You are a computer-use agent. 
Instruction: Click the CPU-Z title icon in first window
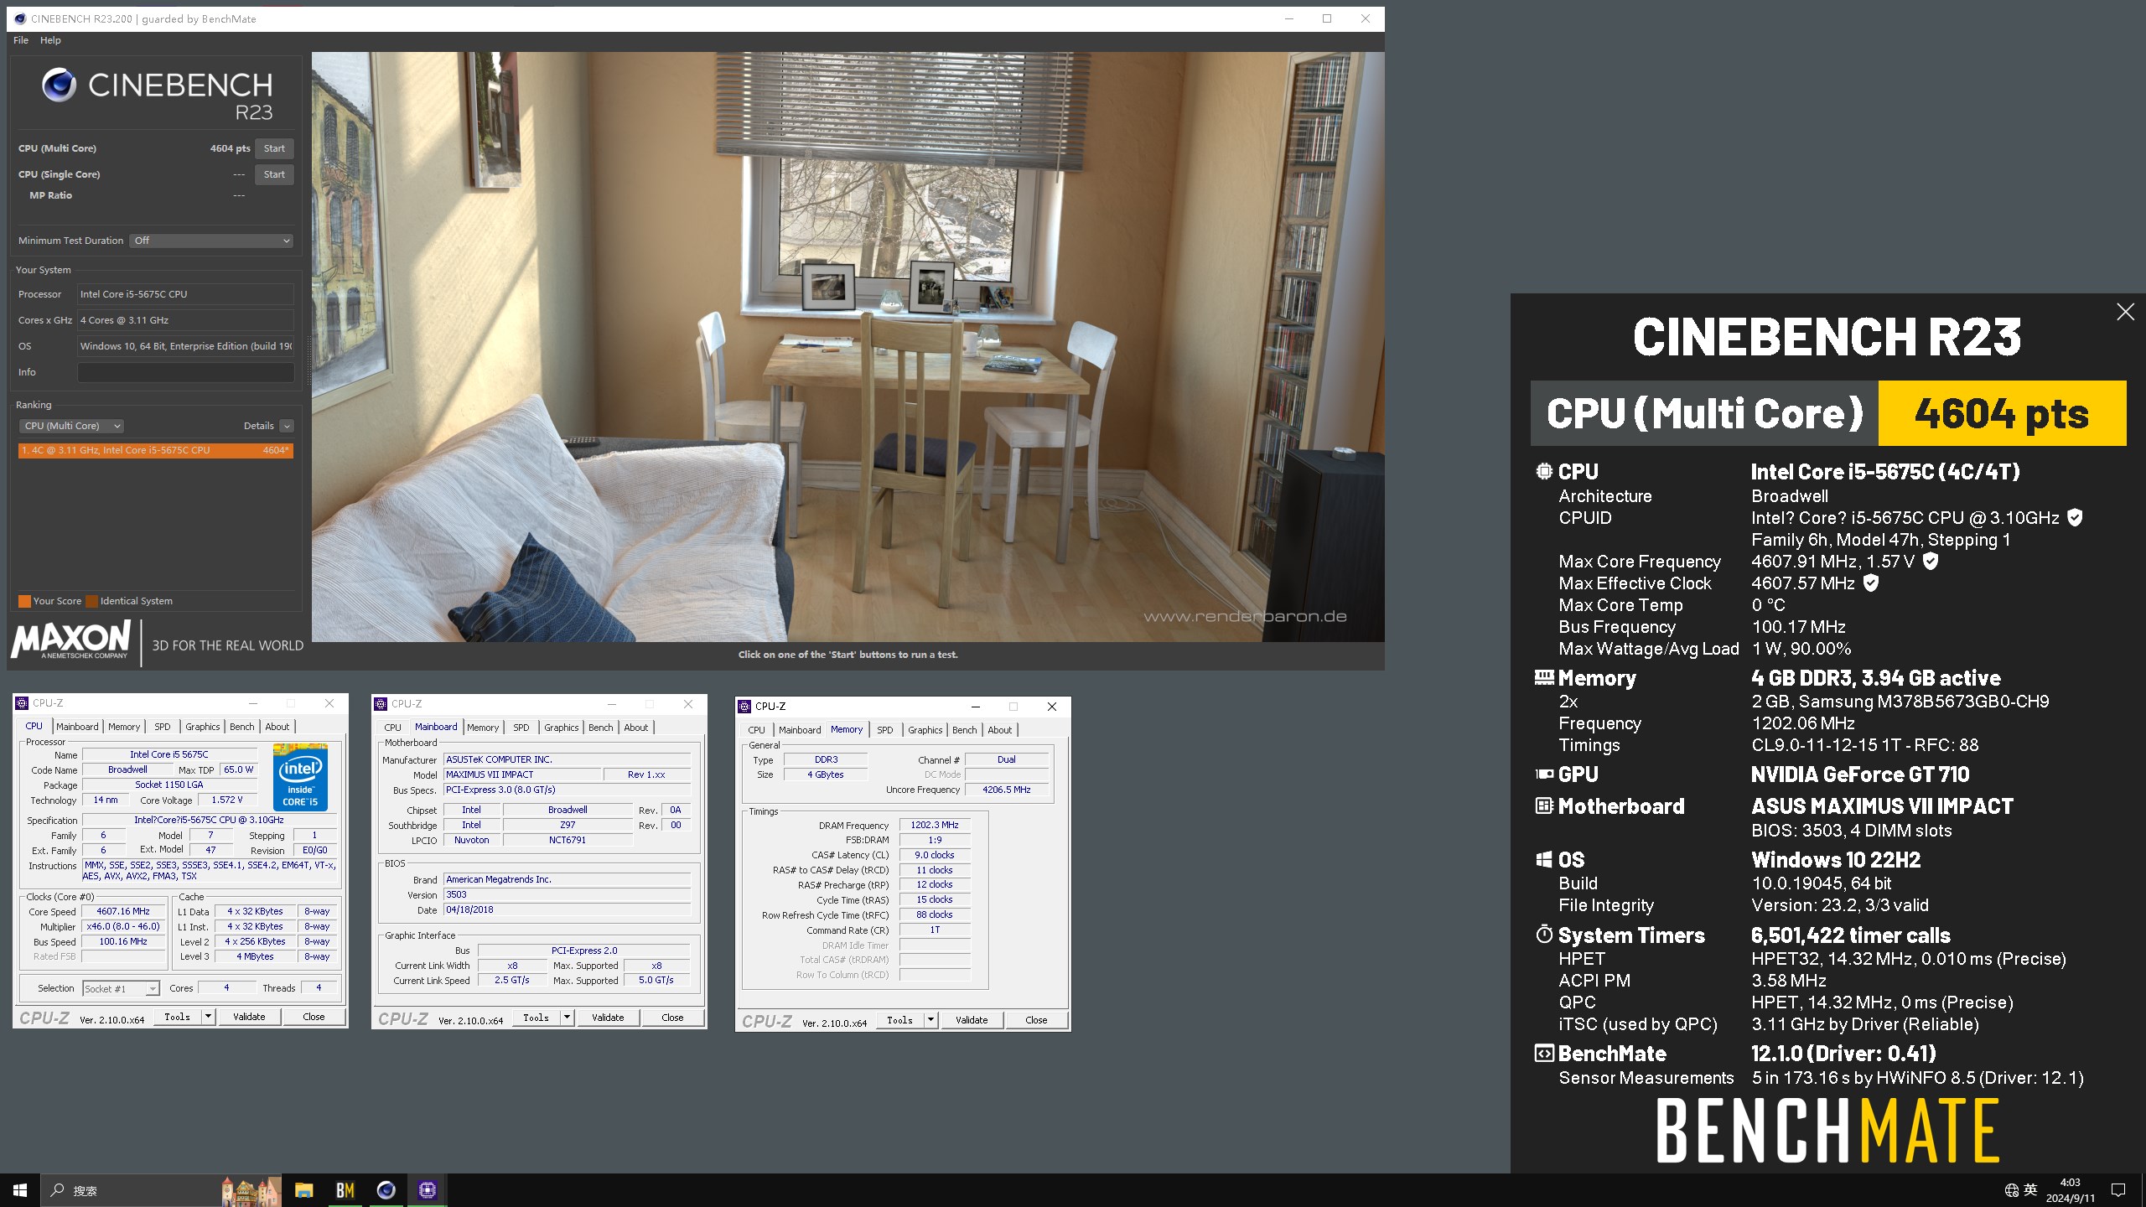click(x=23, y=703)
